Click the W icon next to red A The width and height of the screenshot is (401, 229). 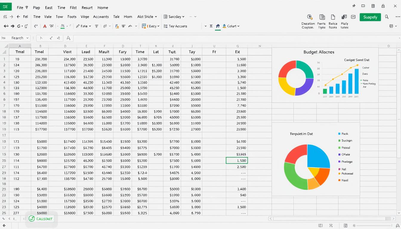click(52, 26)
